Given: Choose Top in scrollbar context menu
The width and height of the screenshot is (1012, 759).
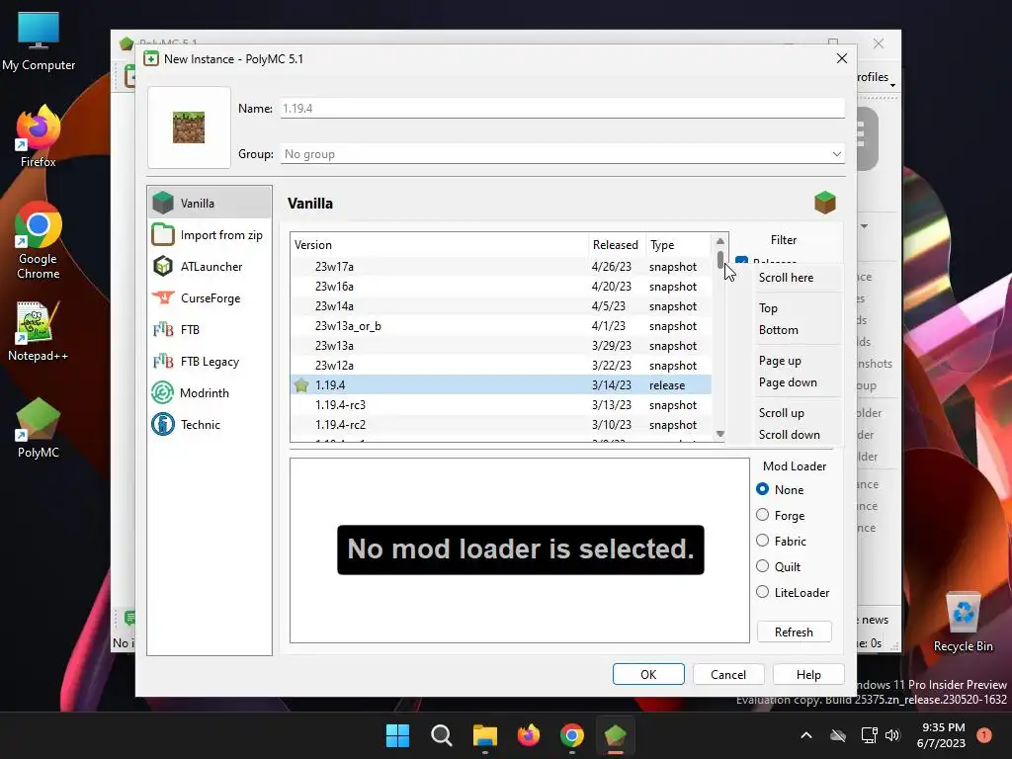Looking at the screenshot, I should 768,308.
